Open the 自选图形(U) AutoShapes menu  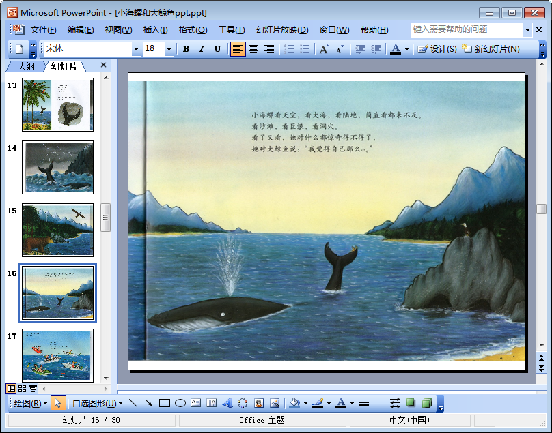(97, 403)
